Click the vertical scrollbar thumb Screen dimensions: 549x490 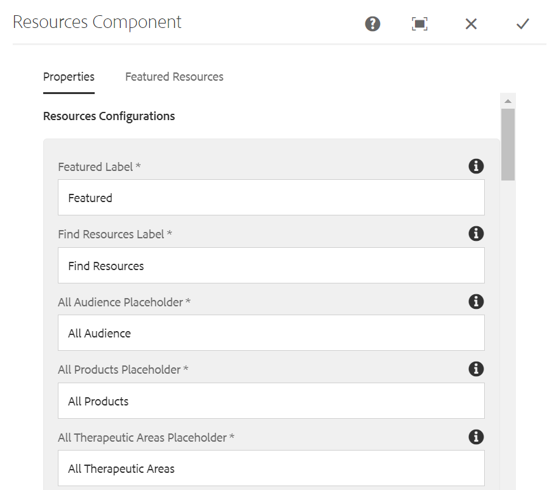(x=508, y=144)
